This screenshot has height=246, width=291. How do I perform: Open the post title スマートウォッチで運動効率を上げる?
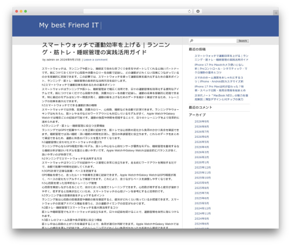tap(106, 48)
